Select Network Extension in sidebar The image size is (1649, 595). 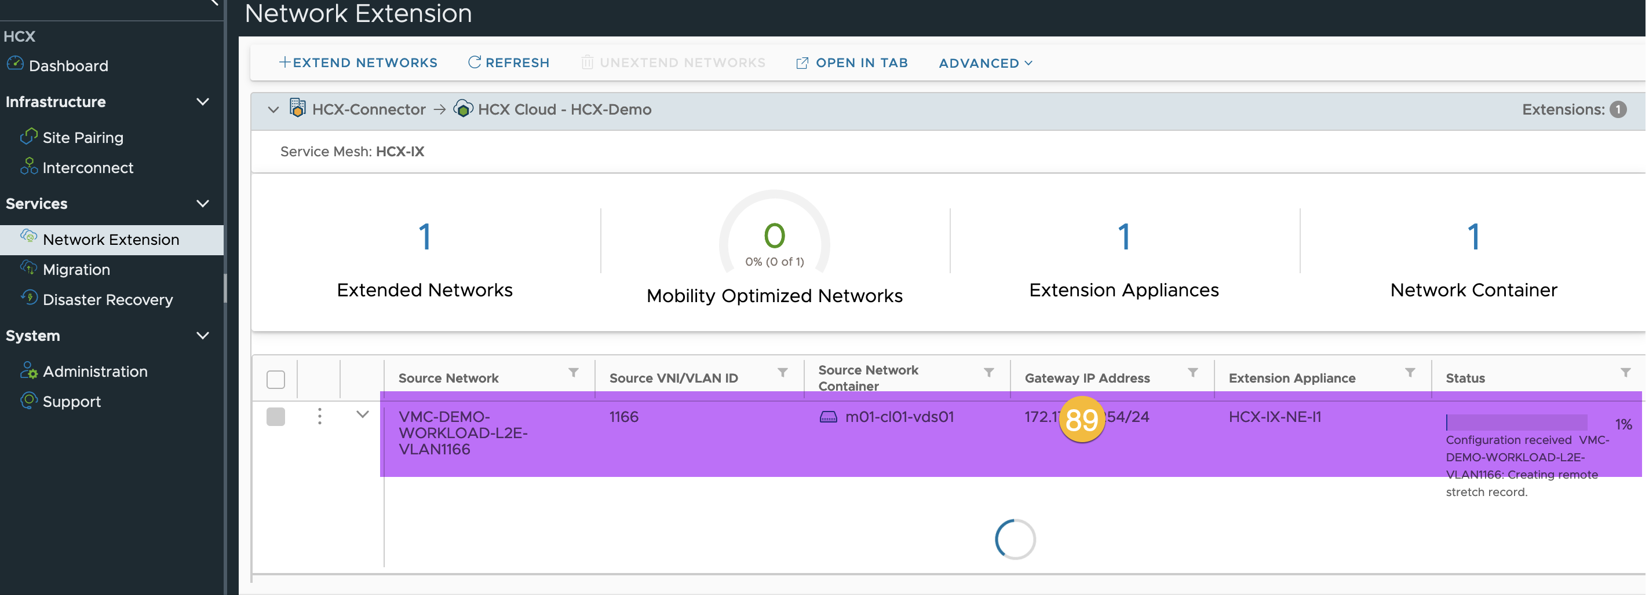click(111, 240)
